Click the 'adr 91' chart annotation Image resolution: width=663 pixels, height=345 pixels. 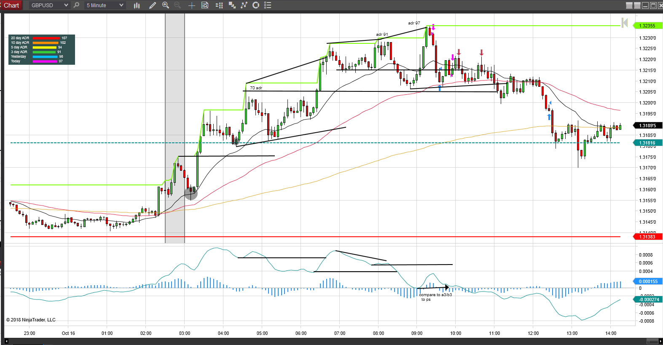click(382, 35)
